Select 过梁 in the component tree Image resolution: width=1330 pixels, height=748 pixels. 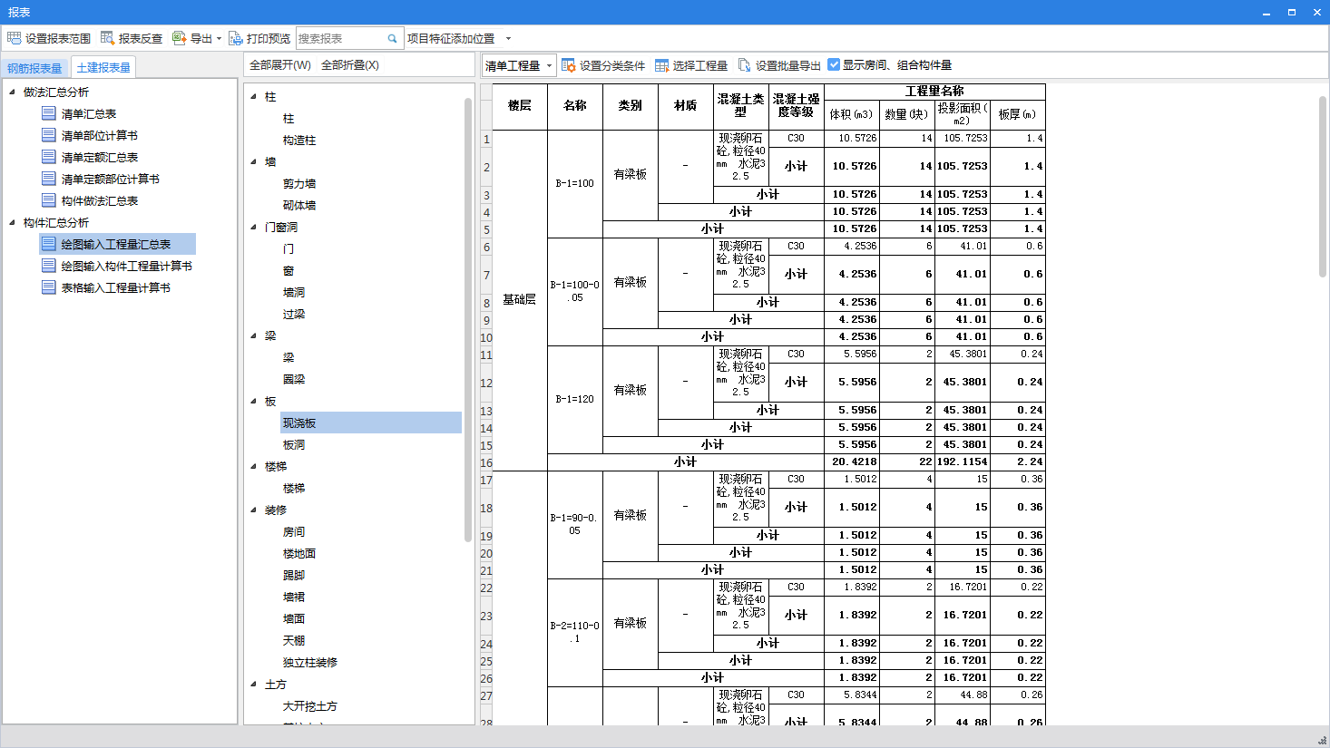pyautogui.click(x=294, y=314)
